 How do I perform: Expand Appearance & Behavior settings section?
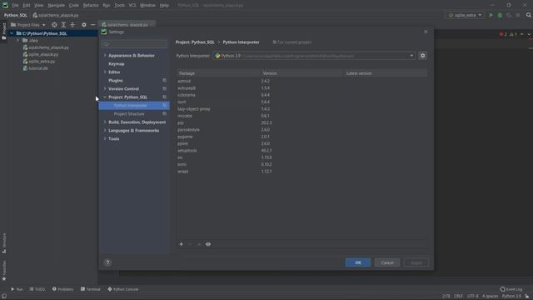[x=105, y=56]
